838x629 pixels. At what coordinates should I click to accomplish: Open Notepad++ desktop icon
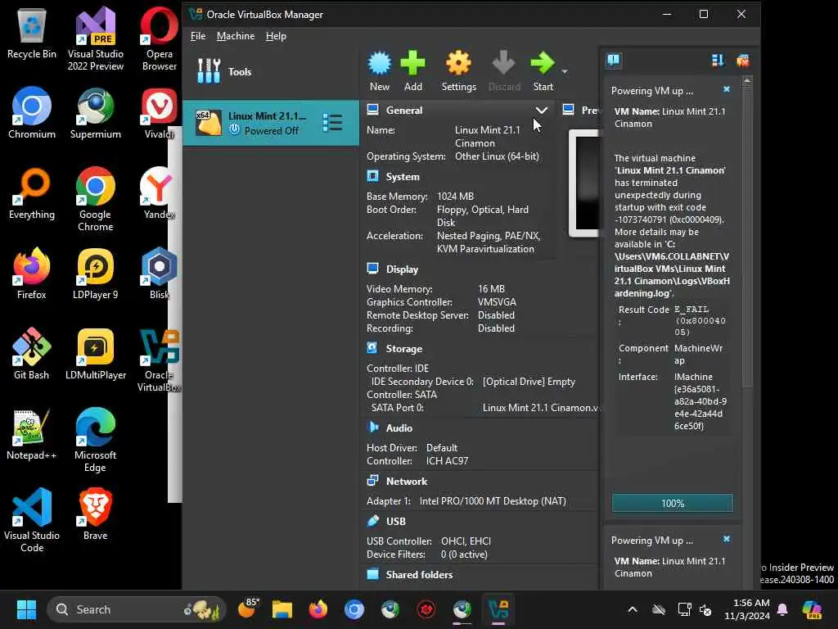[x=32, y=434]
